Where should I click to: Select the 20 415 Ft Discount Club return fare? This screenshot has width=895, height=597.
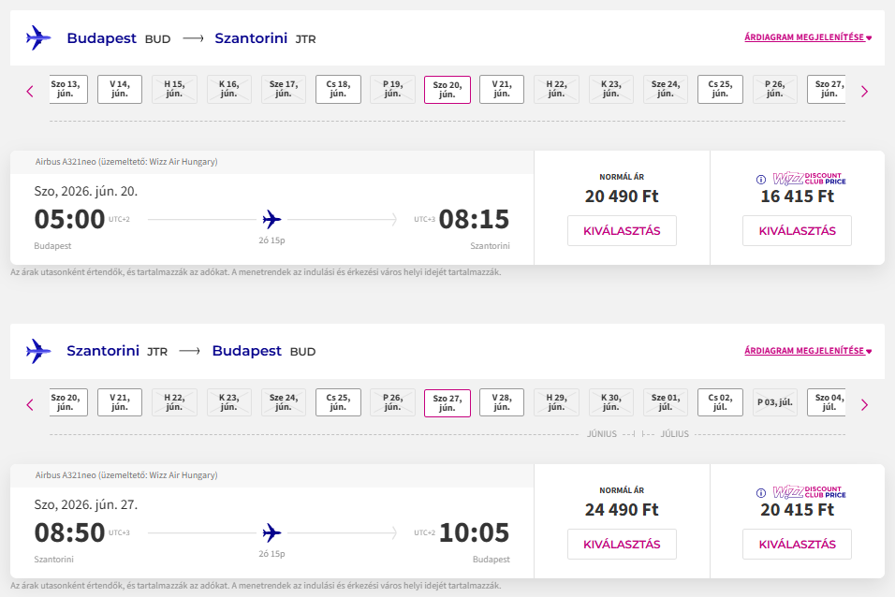(x=797, y=545)
